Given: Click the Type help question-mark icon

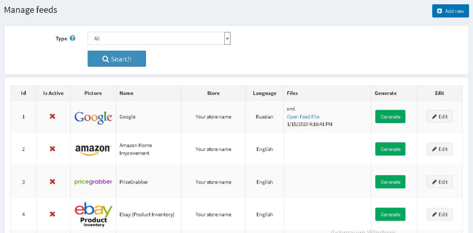Looking at the screenshot, I should point(72,38).
